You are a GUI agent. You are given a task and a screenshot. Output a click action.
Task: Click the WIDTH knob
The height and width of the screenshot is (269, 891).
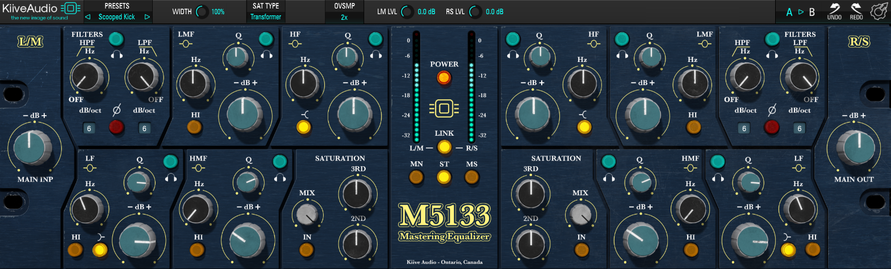202,11
